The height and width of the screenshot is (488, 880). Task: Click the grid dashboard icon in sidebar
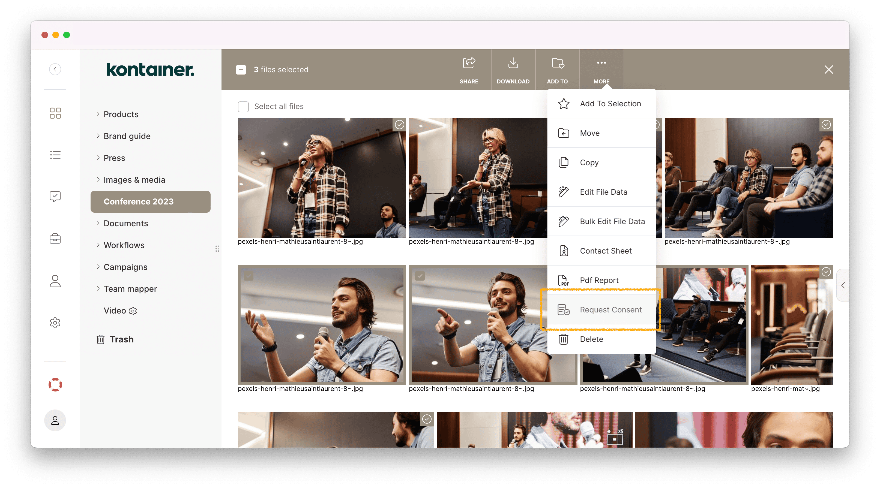(x=55, y=113)
